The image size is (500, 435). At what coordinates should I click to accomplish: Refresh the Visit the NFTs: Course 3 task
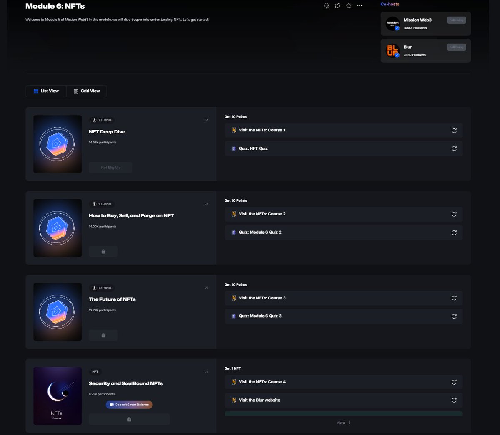[454, 298]
